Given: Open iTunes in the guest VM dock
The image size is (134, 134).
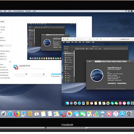Looking at the screenshot, I should (x=124, y=103).
